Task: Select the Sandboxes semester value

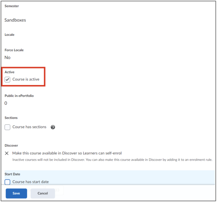Action: click(x=15, y=20)
